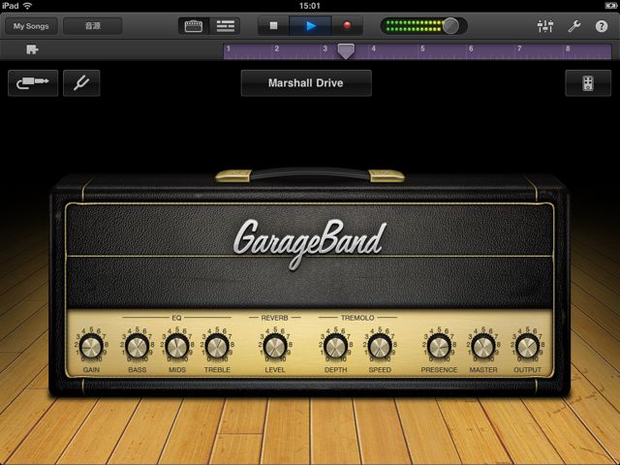Open My Songs browser
Viewport: 620px width, 465px height.
click(x=31, y=26)
